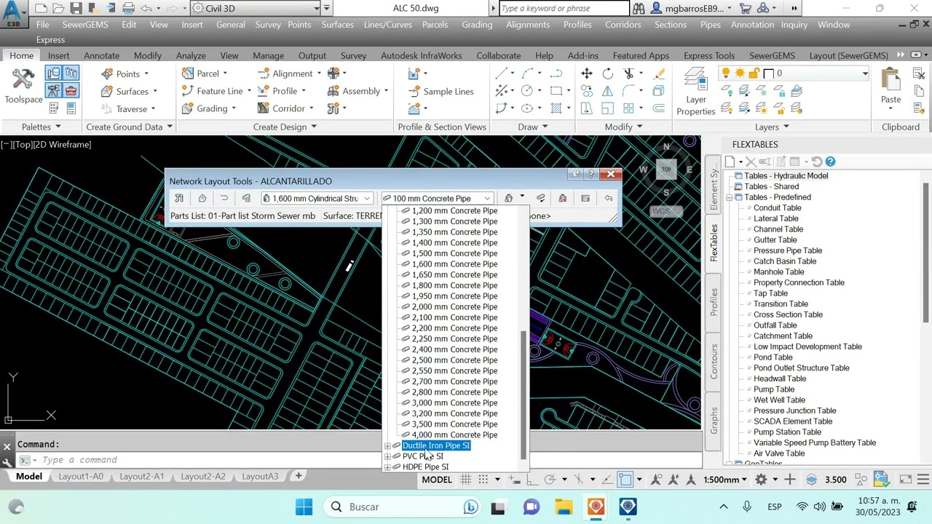This screenshot has width=932, height=524.
Task: Click the hamburger Customization icon in status bar
Action: click(x=923, y=479)
